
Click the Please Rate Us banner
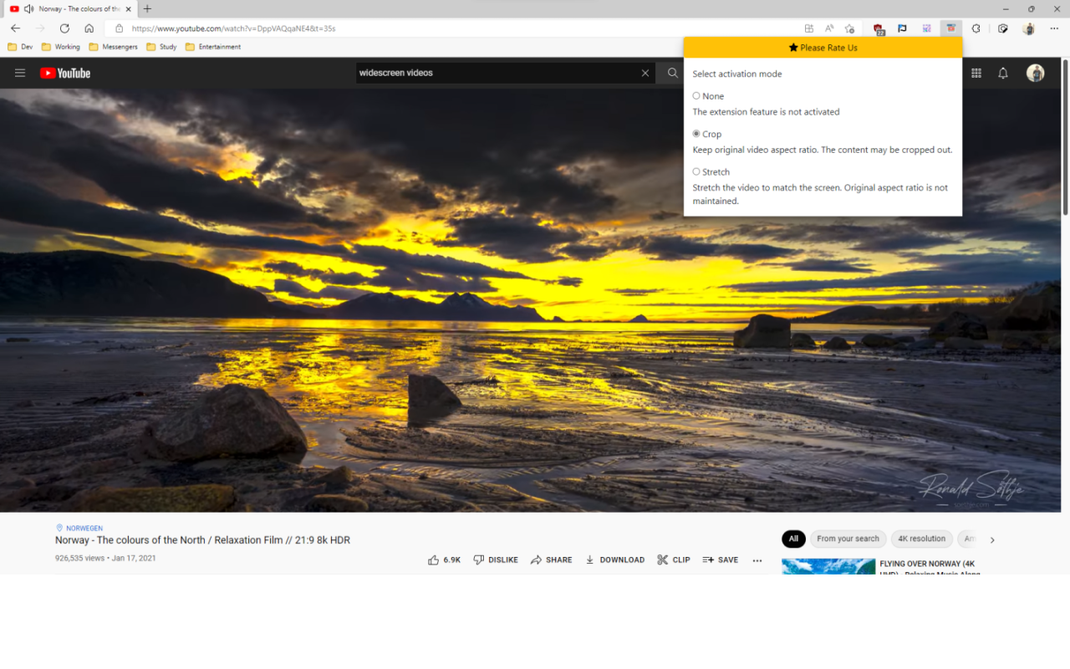[823, 48]
